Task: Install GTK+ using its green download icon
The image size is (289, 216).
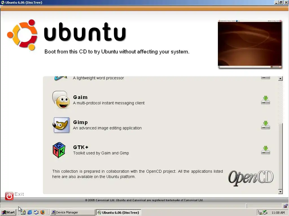Action: pos(265,150)
